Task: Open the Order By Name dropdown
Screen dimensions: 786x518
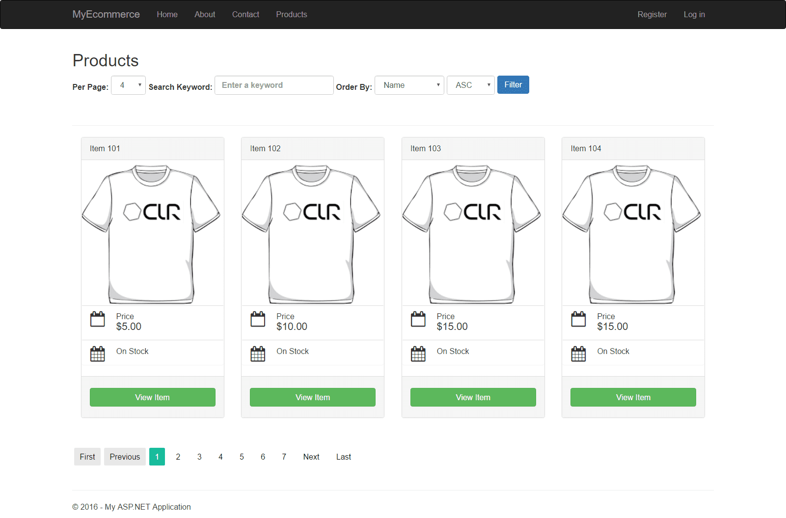Action: coord(409,85)
